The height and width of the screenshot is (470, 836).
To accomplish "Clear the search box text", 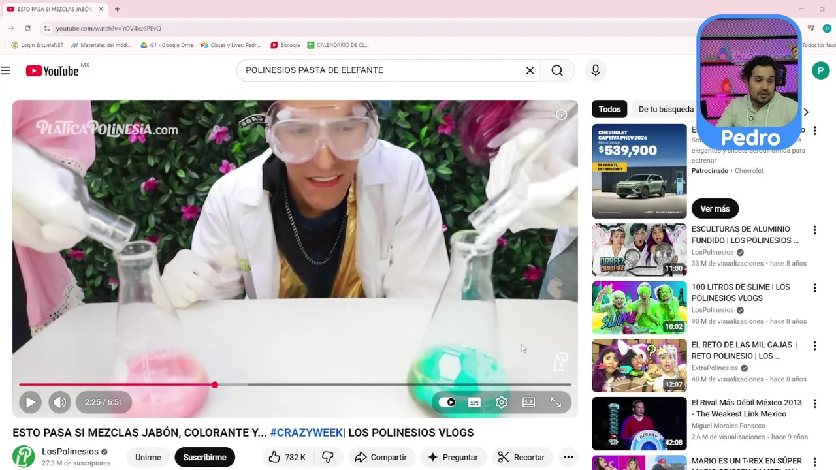I will click(530, 70).
